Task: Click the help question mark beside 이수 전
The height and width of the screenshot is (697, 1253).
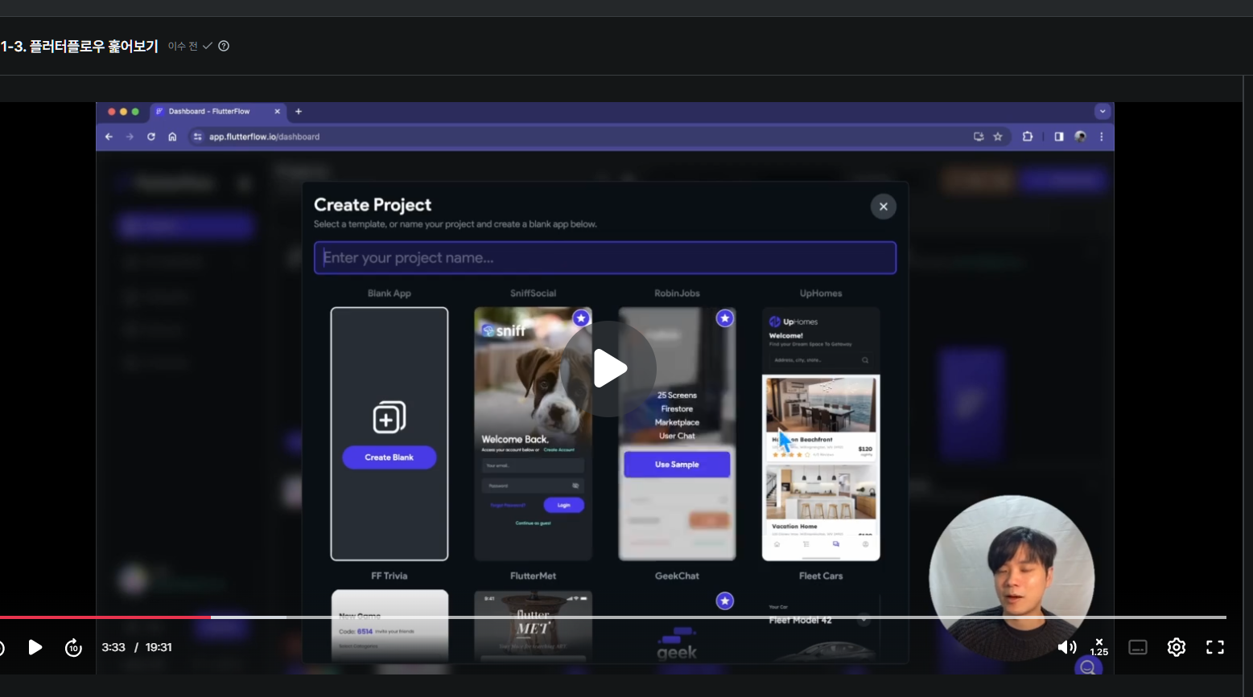Action: point(224,46)
